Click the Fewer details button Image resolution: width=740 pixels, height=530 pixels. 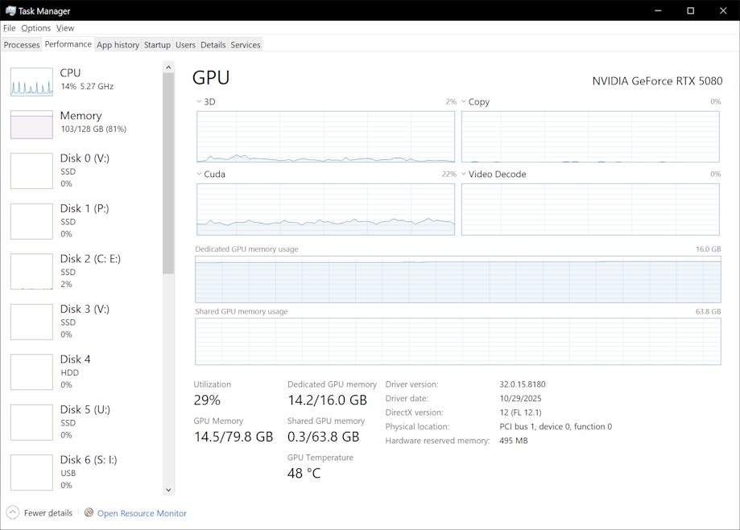click(x=39, y=512)
